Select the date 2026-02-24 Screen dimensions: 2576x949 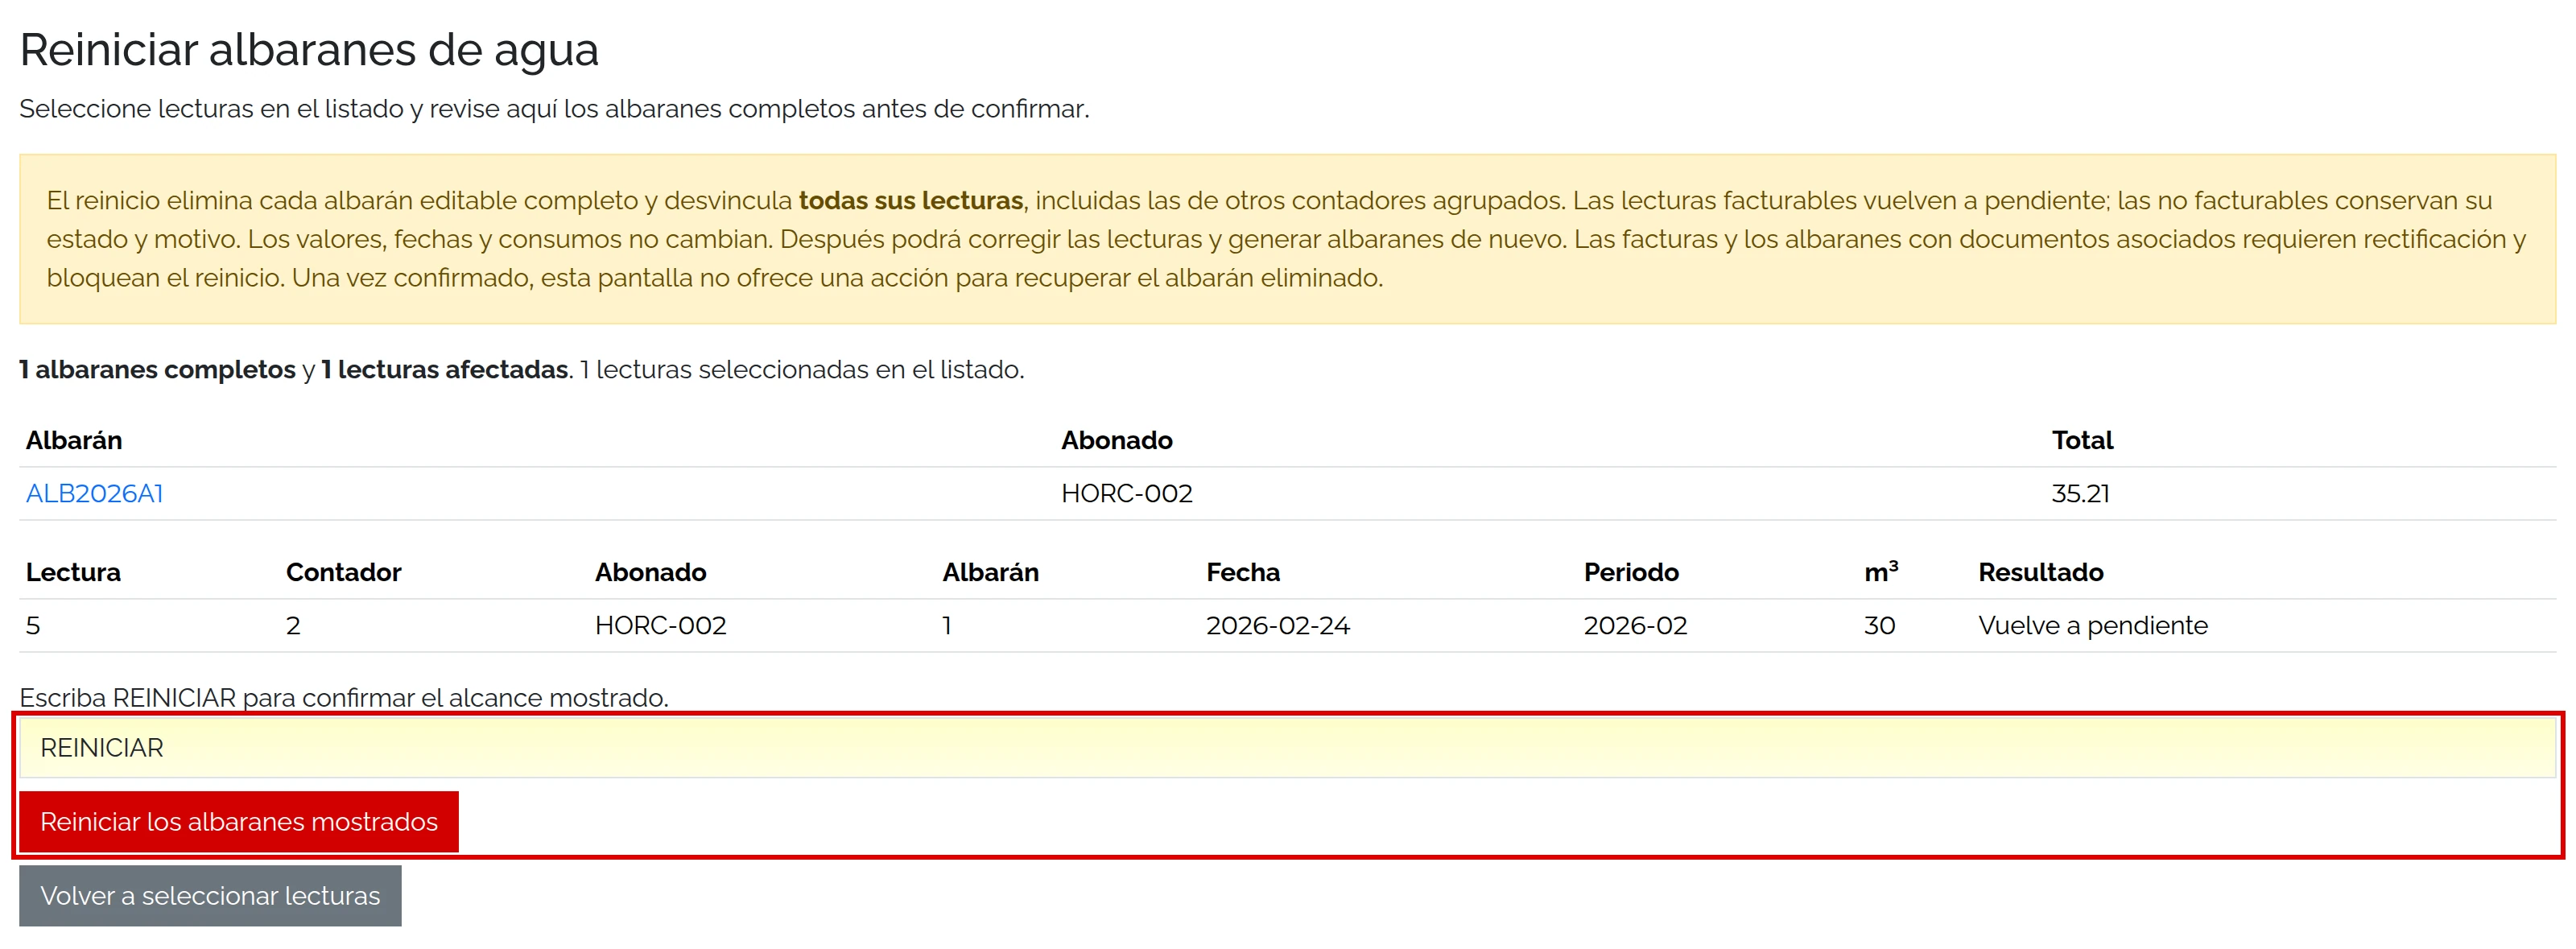coord(1277,625)
